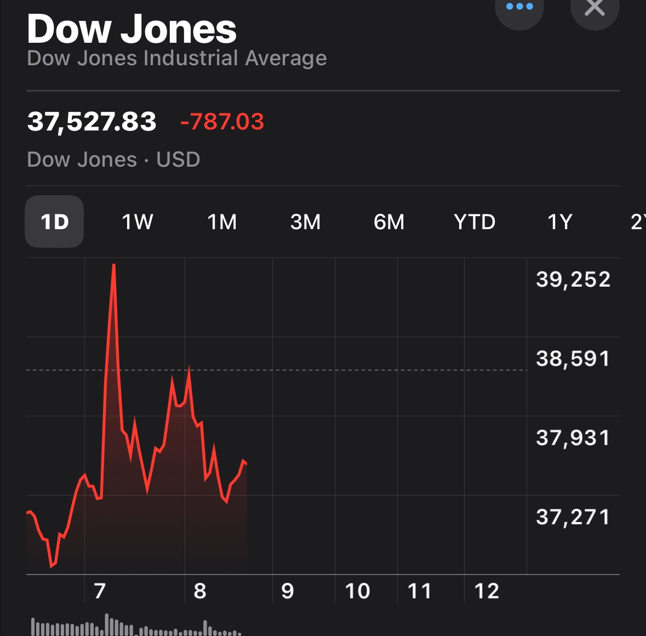
Task: Tap the 39,252 price axis label
Action: 573,280
